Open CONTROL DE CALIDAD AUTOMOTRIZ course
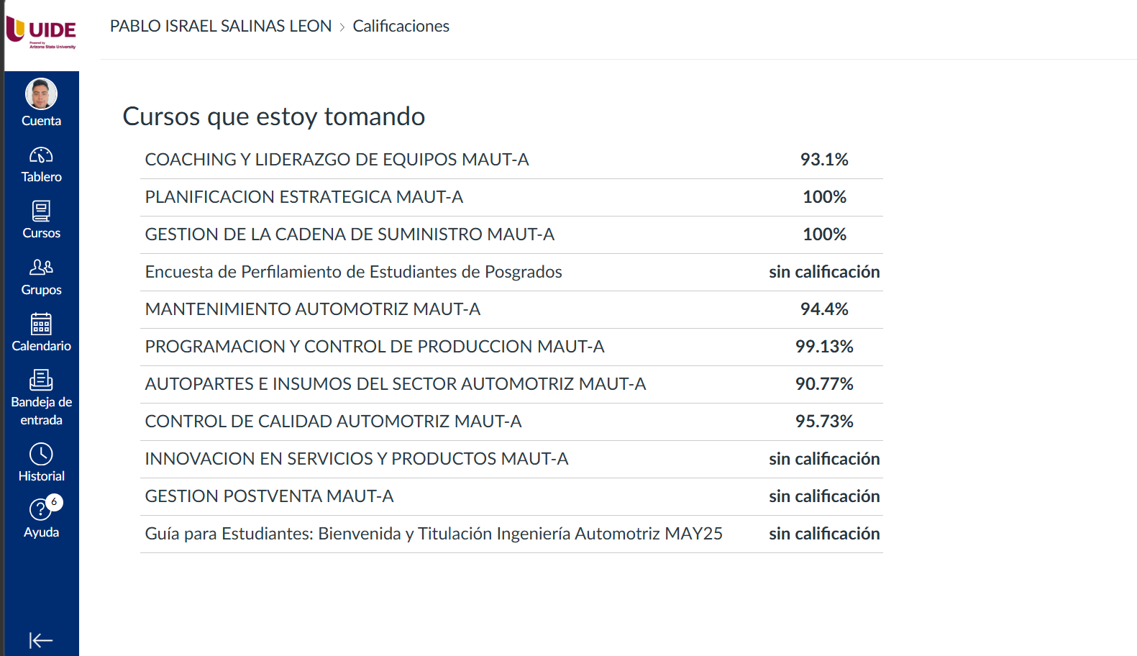This screenshot has height=656, width=1137. [x=333, y=422]
